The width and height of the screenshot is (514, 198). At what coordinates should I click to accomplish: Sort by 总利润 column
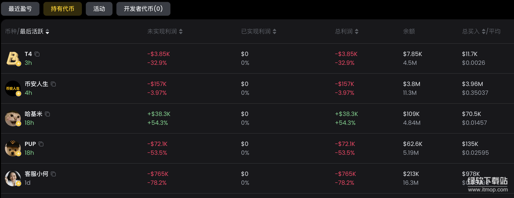(x=357, y=32)
